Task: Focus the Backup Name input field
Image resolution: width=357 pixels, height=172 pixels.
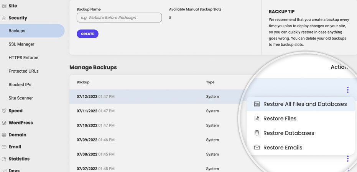Action: [119, 18]
